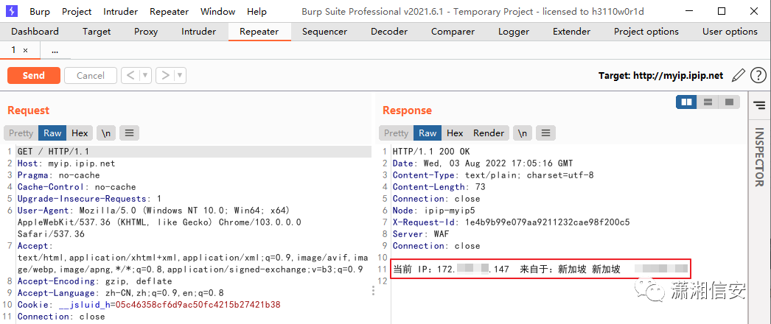Image resolution: width=771 pixels, height=324 pixels.
Task: Switch Response view to Raw
Action: pyautogui.click(x=428, y=133)
